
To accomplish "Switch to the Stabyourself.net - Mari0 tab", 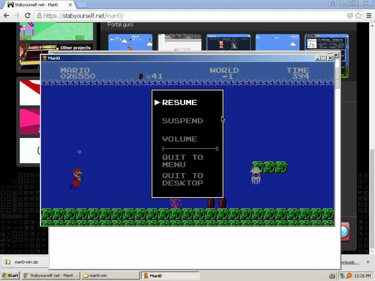I will [x=38, y=4].
